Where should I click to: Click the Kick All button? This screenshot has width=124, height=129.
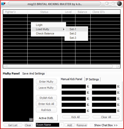76,117
